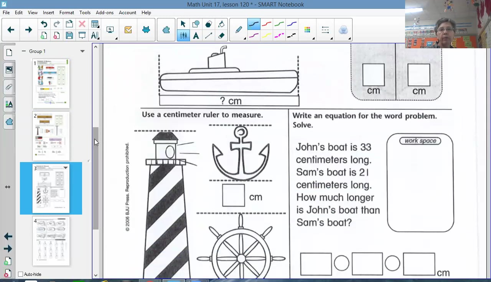Screen dimensions: 491x282
Task: Open the Gallery tab in the sidebar
Action: [9, 70]
